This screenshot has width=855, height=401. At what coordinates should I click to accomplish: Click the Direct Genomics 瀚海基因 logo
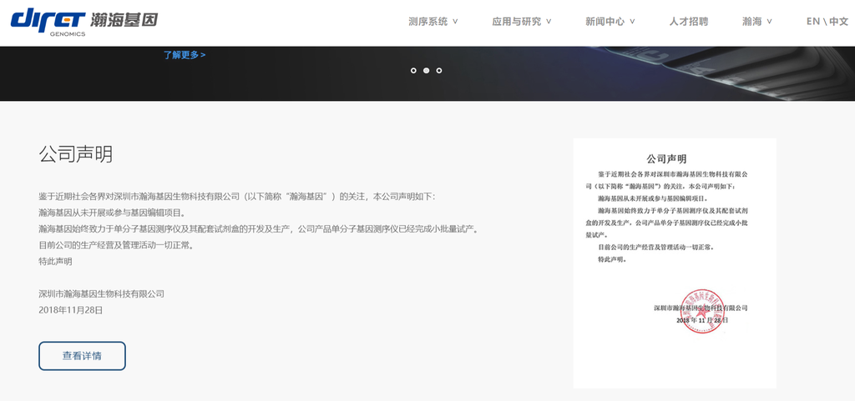click(84, 23)
